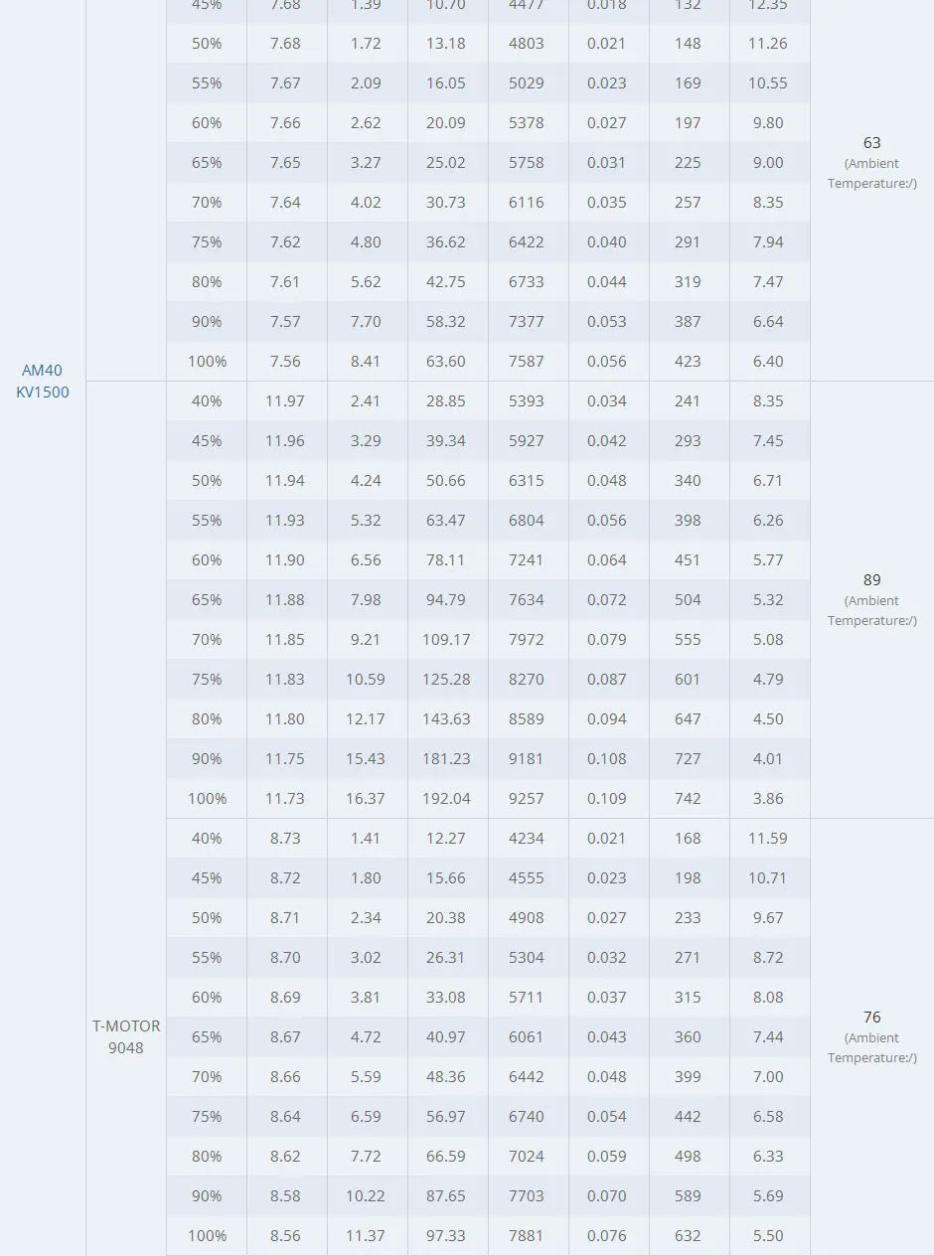Click the 100% throttle cell beside 11.73
934x1256 pixels.
pos(207,799)
